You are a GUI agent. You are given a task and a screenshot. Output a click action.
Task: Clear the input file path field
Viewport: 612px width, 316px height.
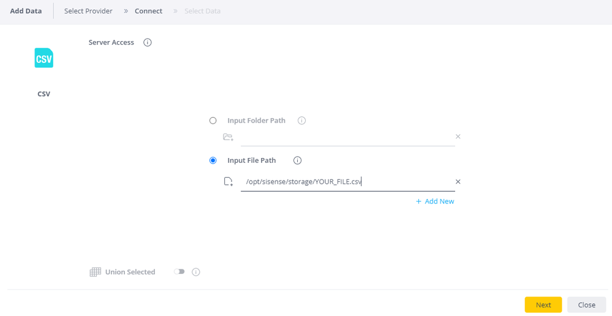point(458,182)
